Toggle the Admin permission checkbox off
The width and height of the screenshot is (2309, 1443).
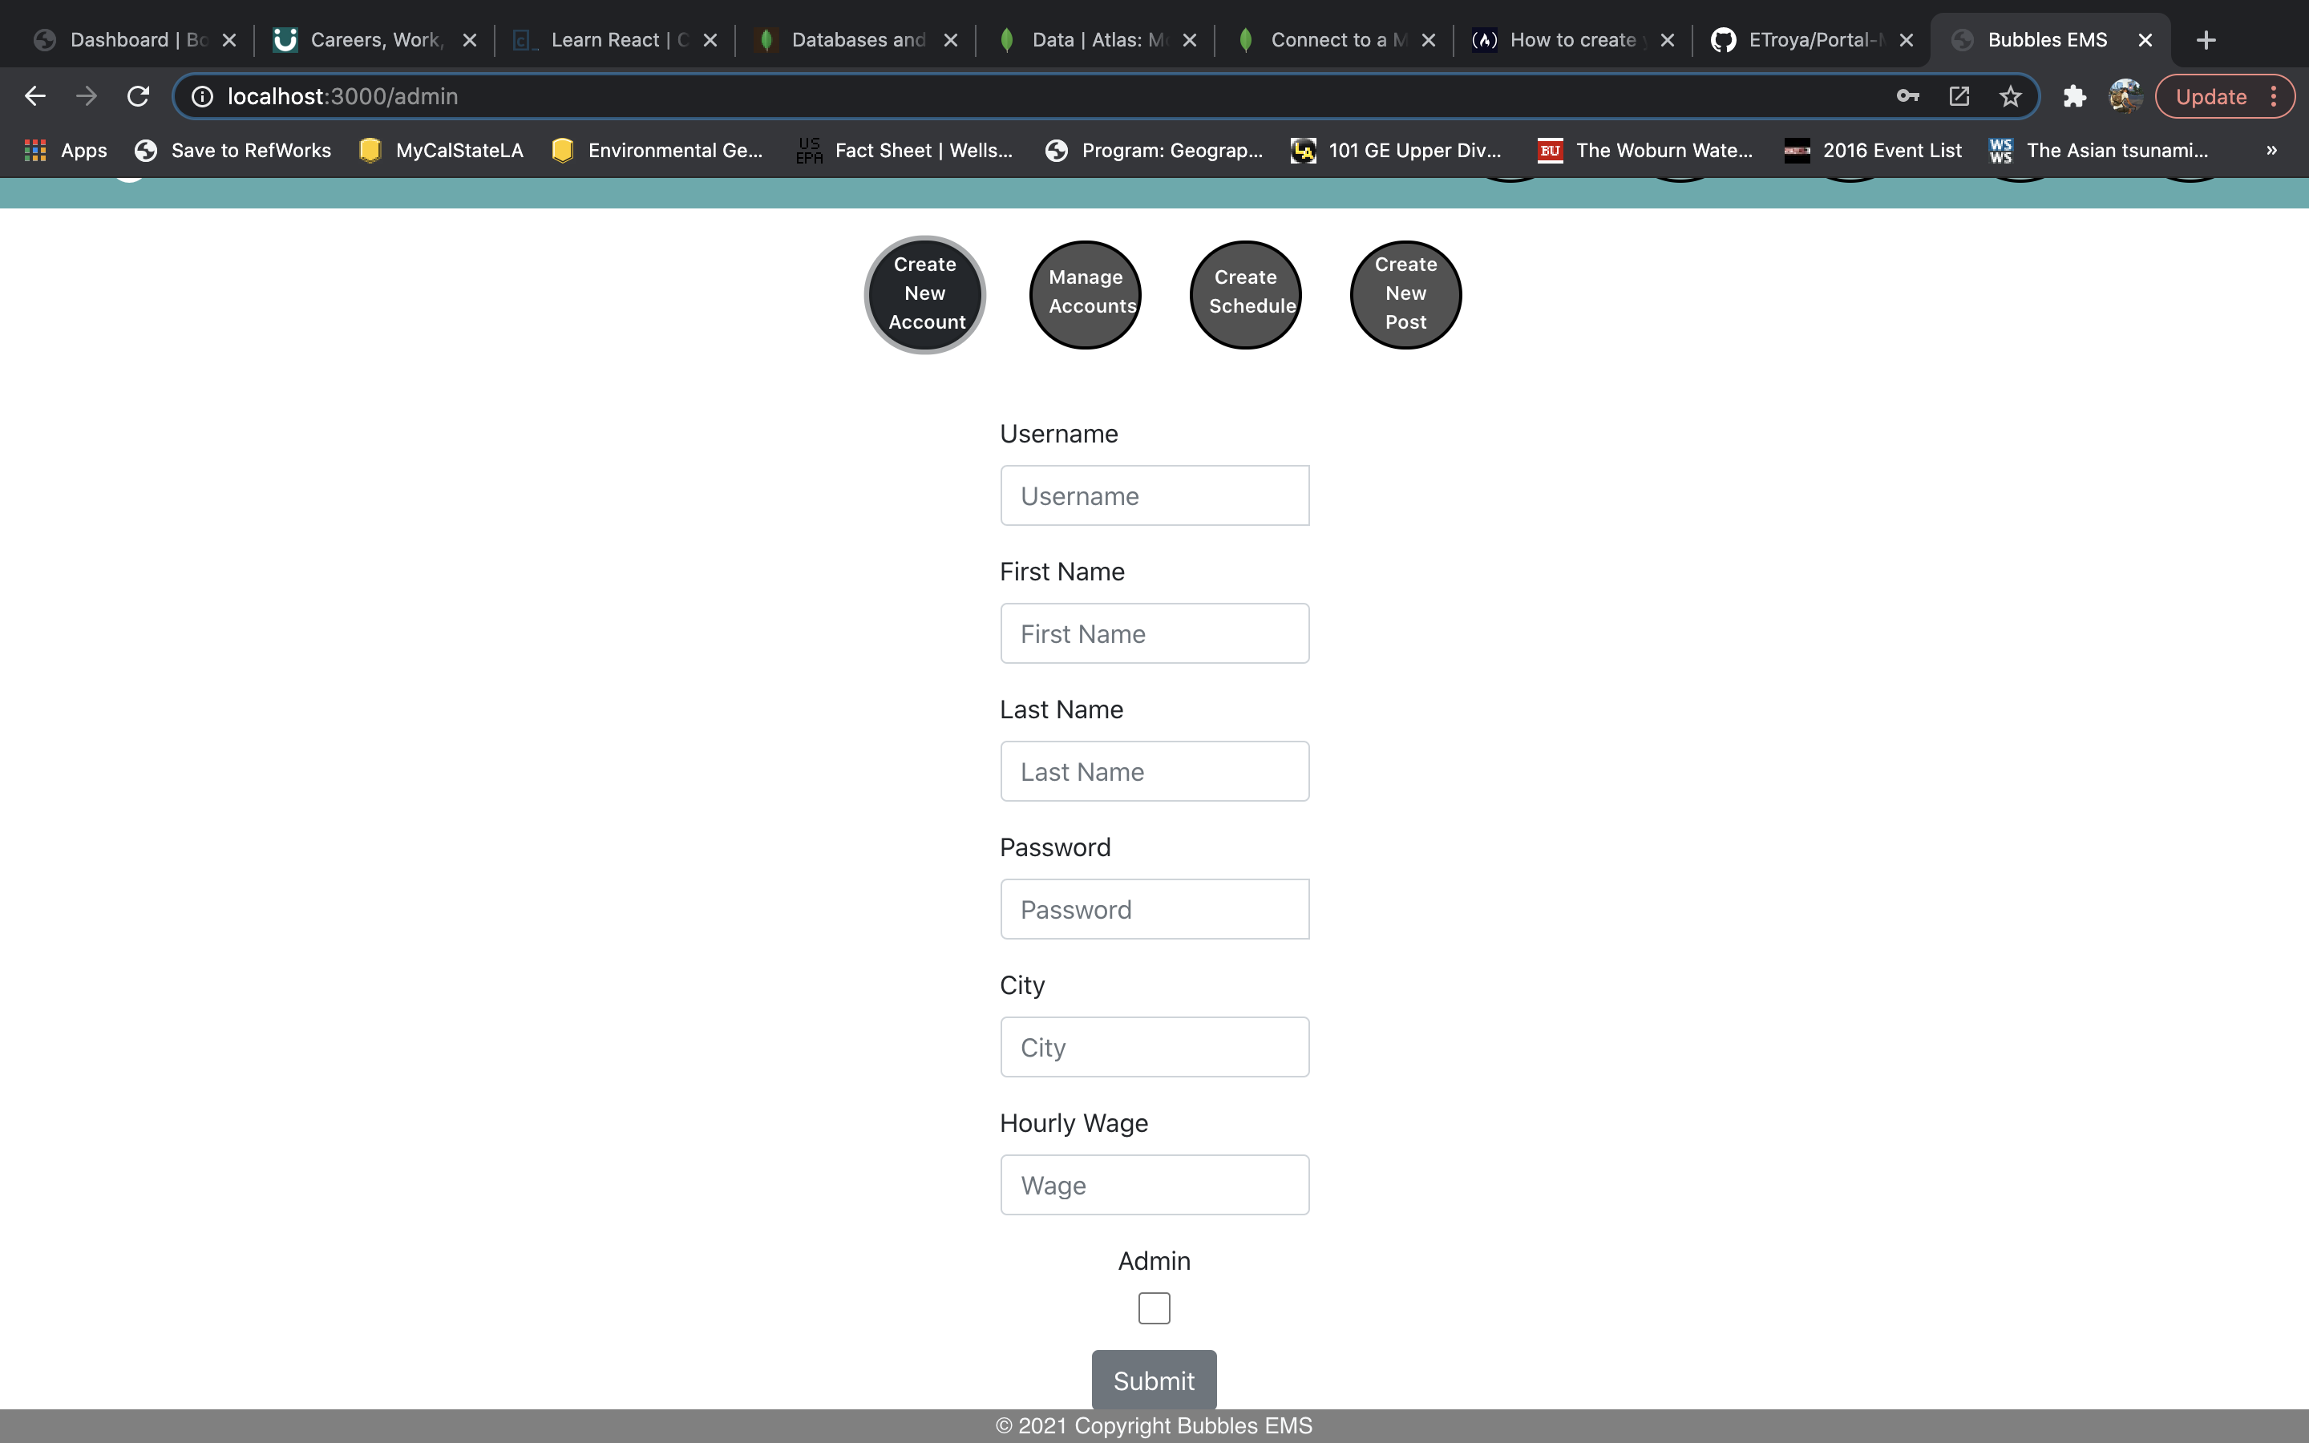(x=1154, y=1308)
